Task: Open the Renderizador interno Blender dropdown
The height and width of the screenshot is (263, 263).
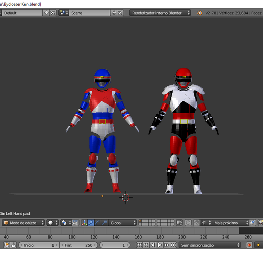Action: pyautogui.click(x=160, y=13)
